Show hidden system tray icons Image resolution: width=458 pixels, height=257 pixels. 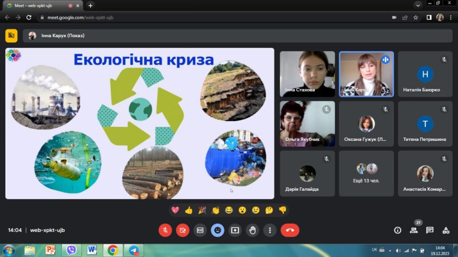pyautogui.click(x=390, y=250)
